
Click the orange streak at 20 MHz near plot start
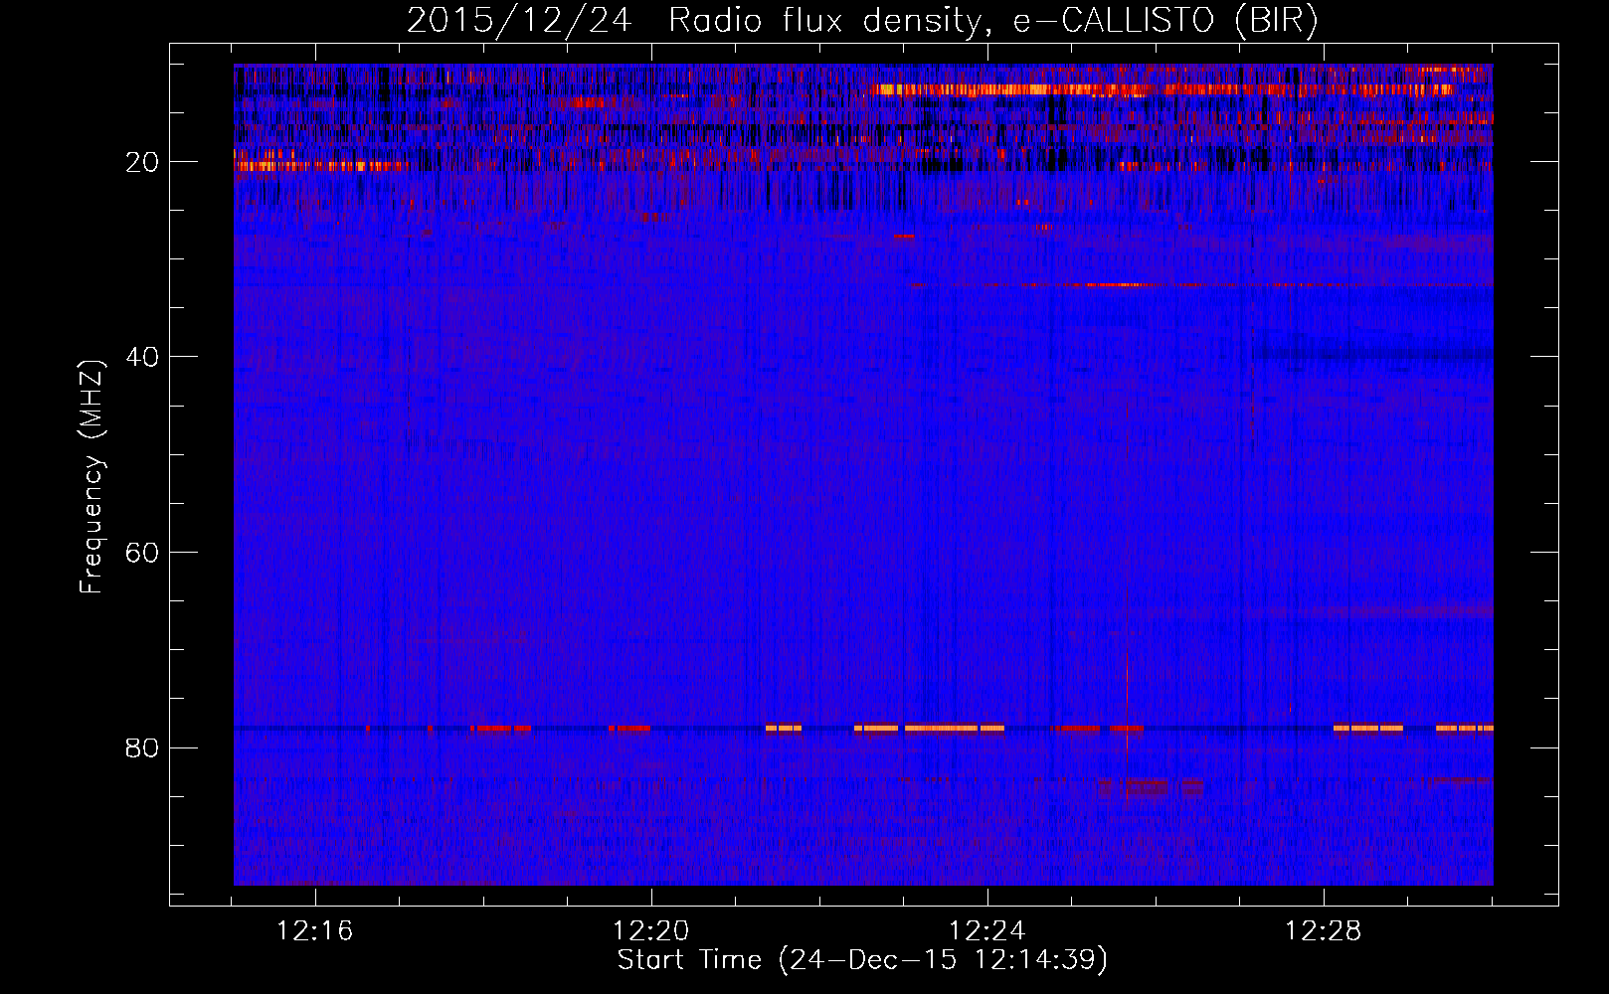pos(318,166)
